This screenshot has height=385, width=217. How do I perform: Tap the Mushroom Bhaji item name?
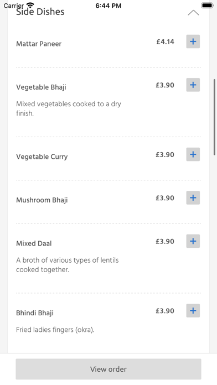(x=42, y=200)
